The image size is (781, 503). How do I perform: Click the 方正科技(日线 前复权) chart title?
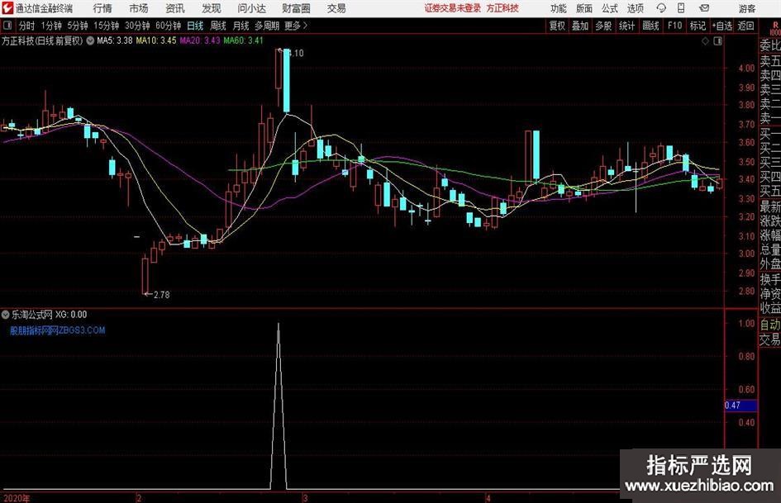coord(42,40)
